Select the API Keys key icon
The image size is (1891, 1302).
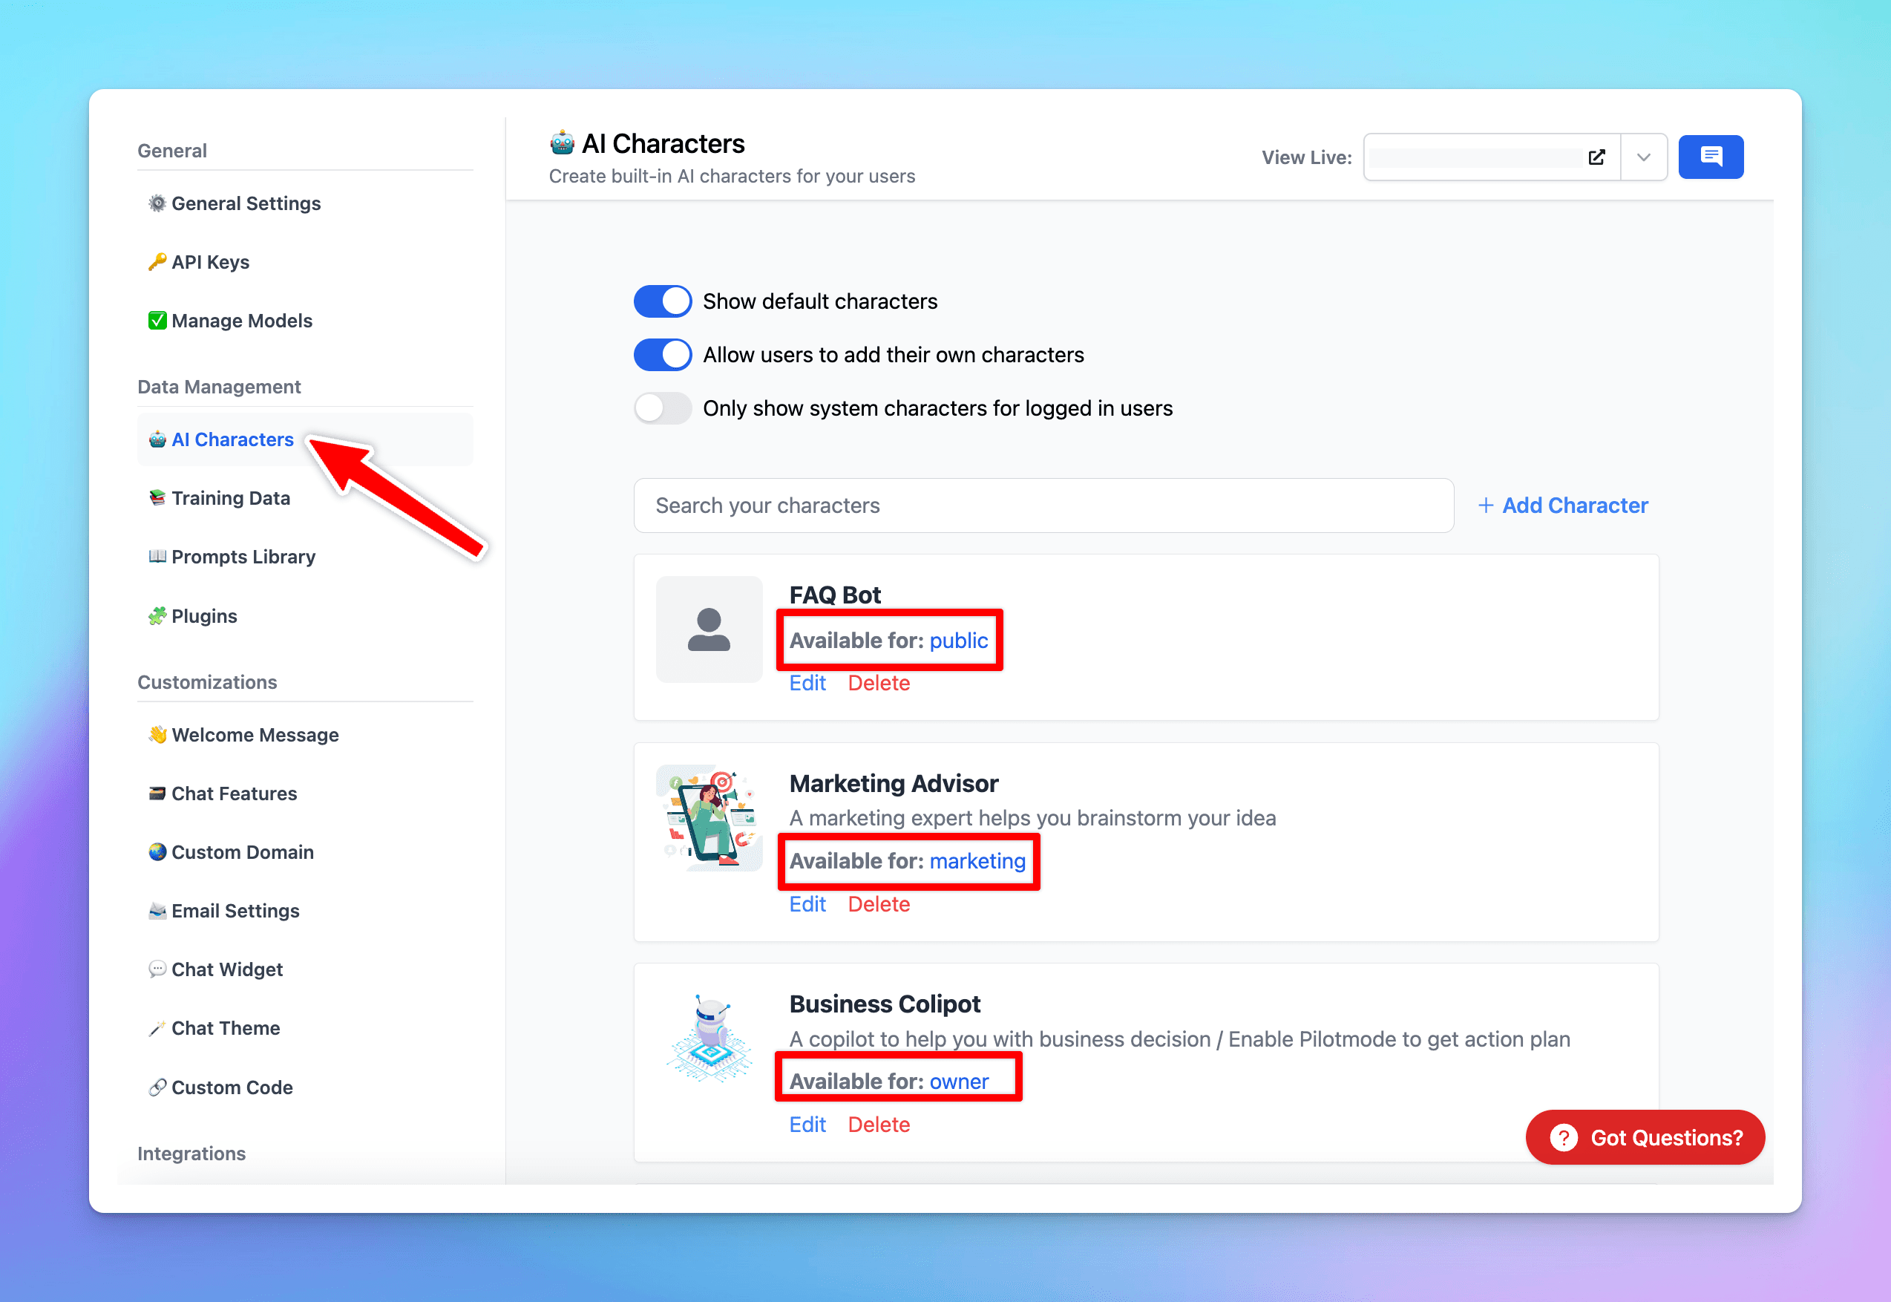click(x=157, y=262)
